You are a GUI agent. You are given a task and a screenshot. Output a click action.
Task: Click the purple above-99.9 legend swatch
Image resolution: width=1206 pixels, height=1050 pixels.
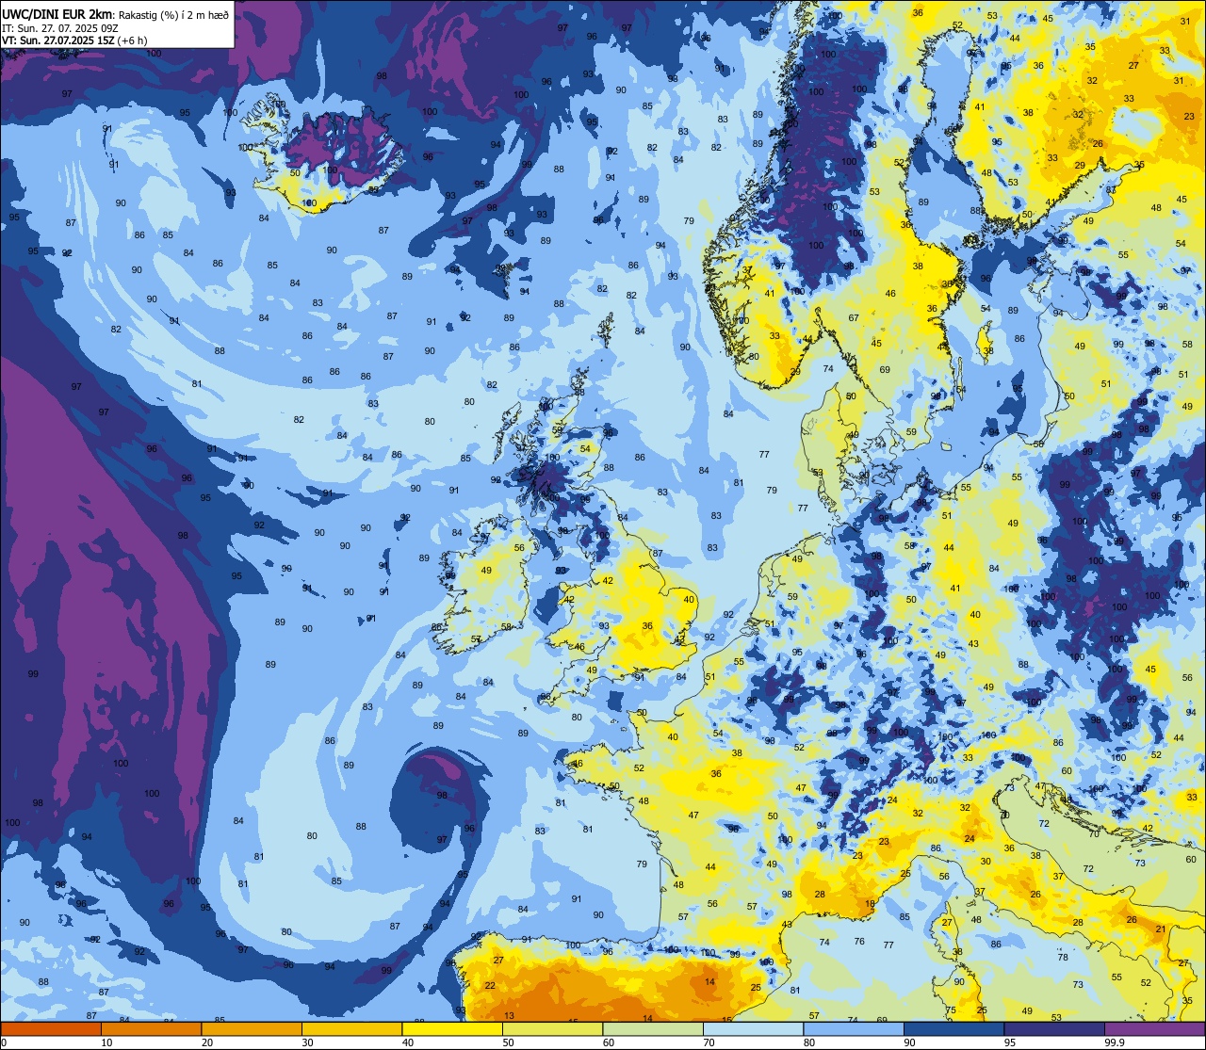(1154, 1028)
